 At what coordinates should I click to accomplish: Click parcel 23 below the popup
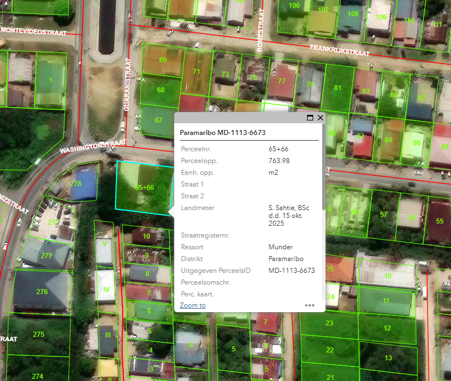click(329, 323)
